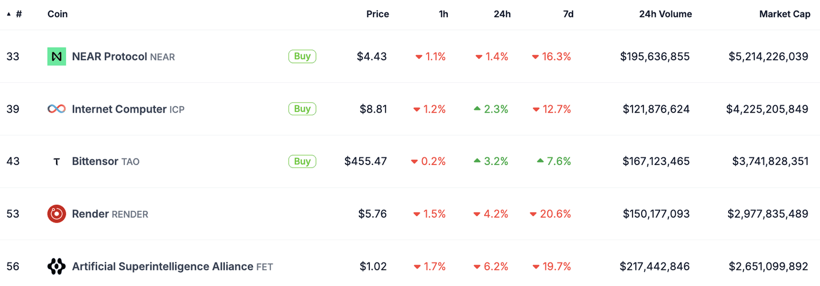Sort by Market Cap column header
820x286 pixels.
click(785, 14)
